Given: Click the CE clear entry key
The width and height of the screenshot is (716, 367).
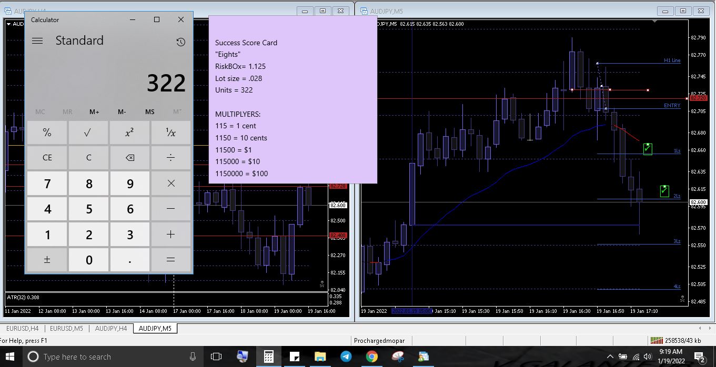Looking at the screenshot, I should (47, 157).
